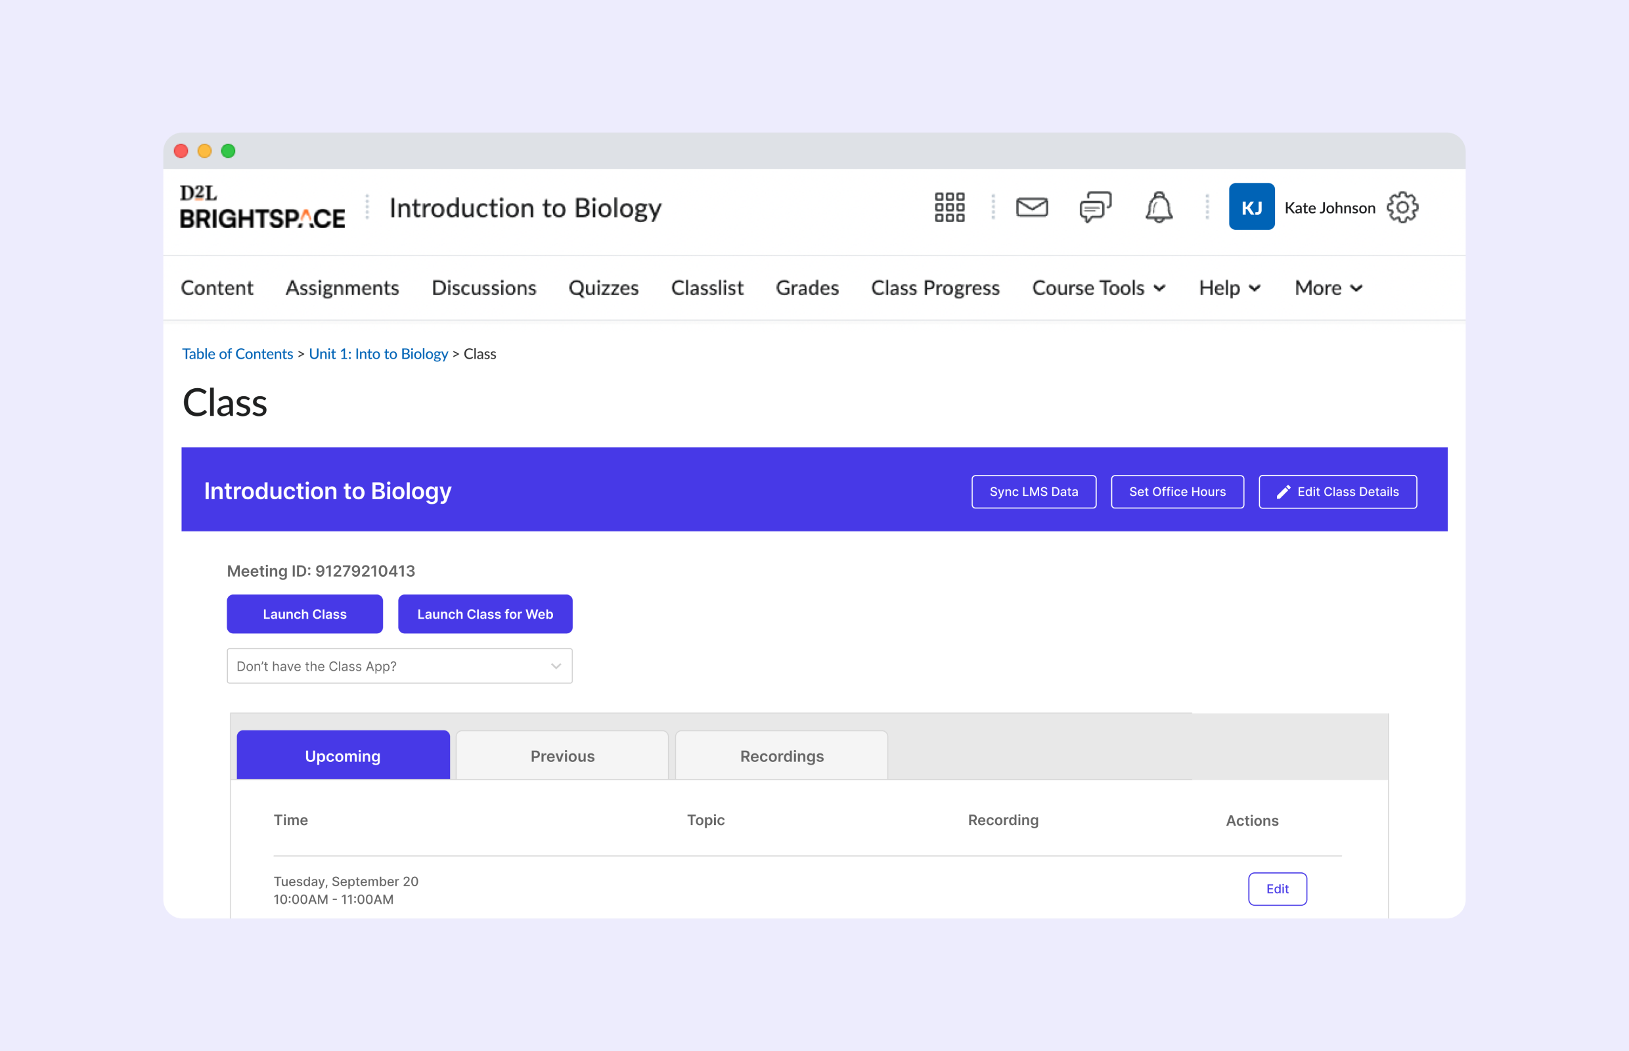
Task: Open account settings with the gear icon
Action: (x=1402, y=208)
